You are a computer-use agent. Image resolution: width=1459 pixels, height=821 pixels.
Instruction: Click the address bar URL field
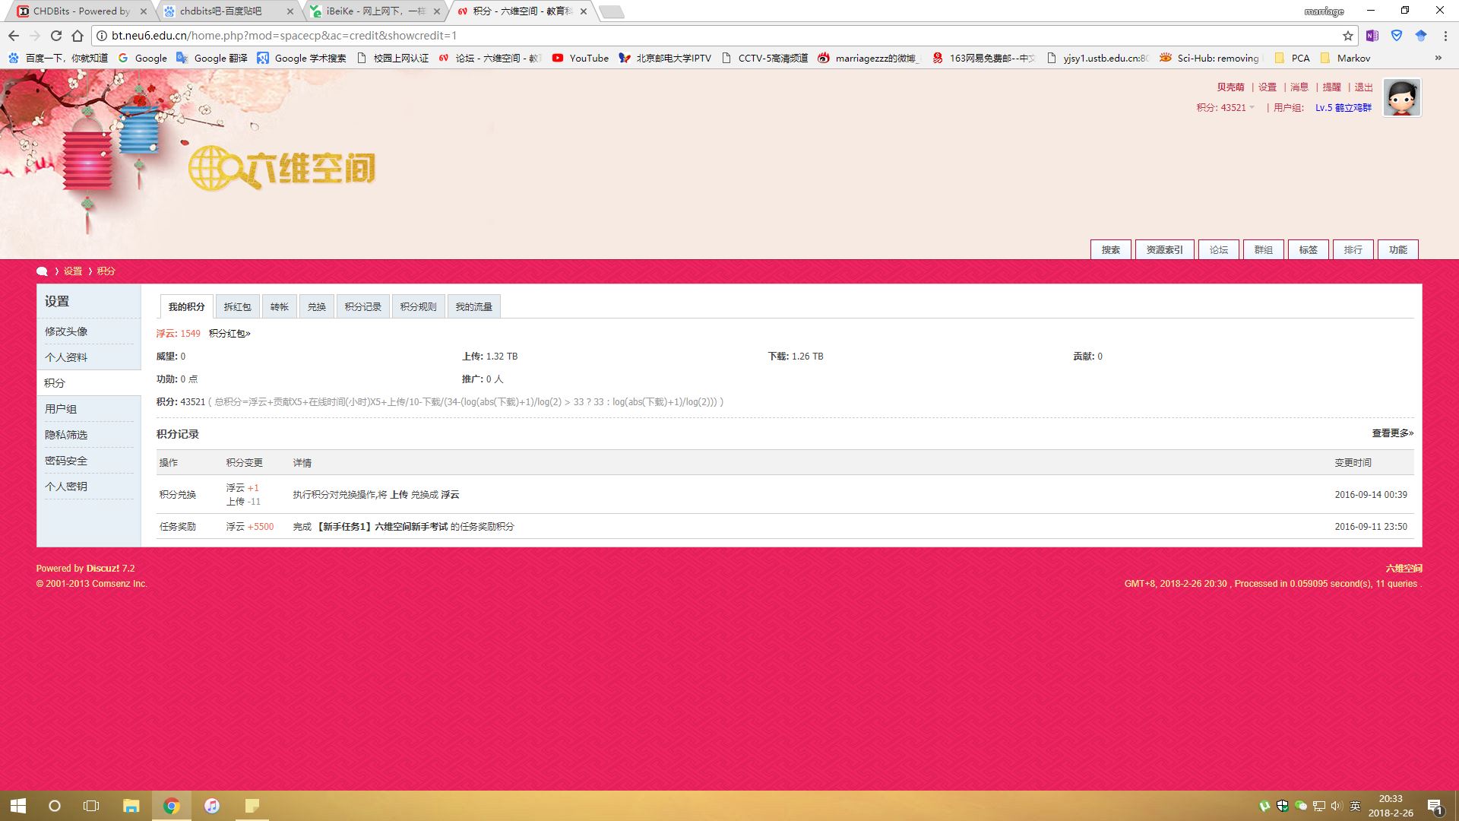(x=684, y=36)
